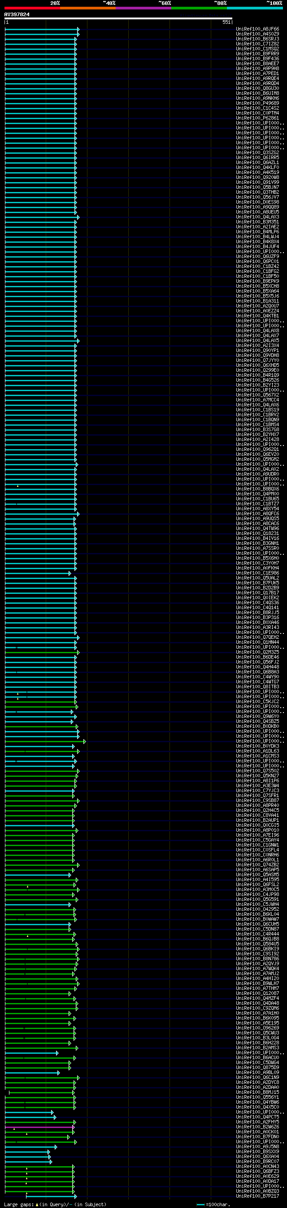Click hit label UniRef100_Q1HN44

click(257, 642)
